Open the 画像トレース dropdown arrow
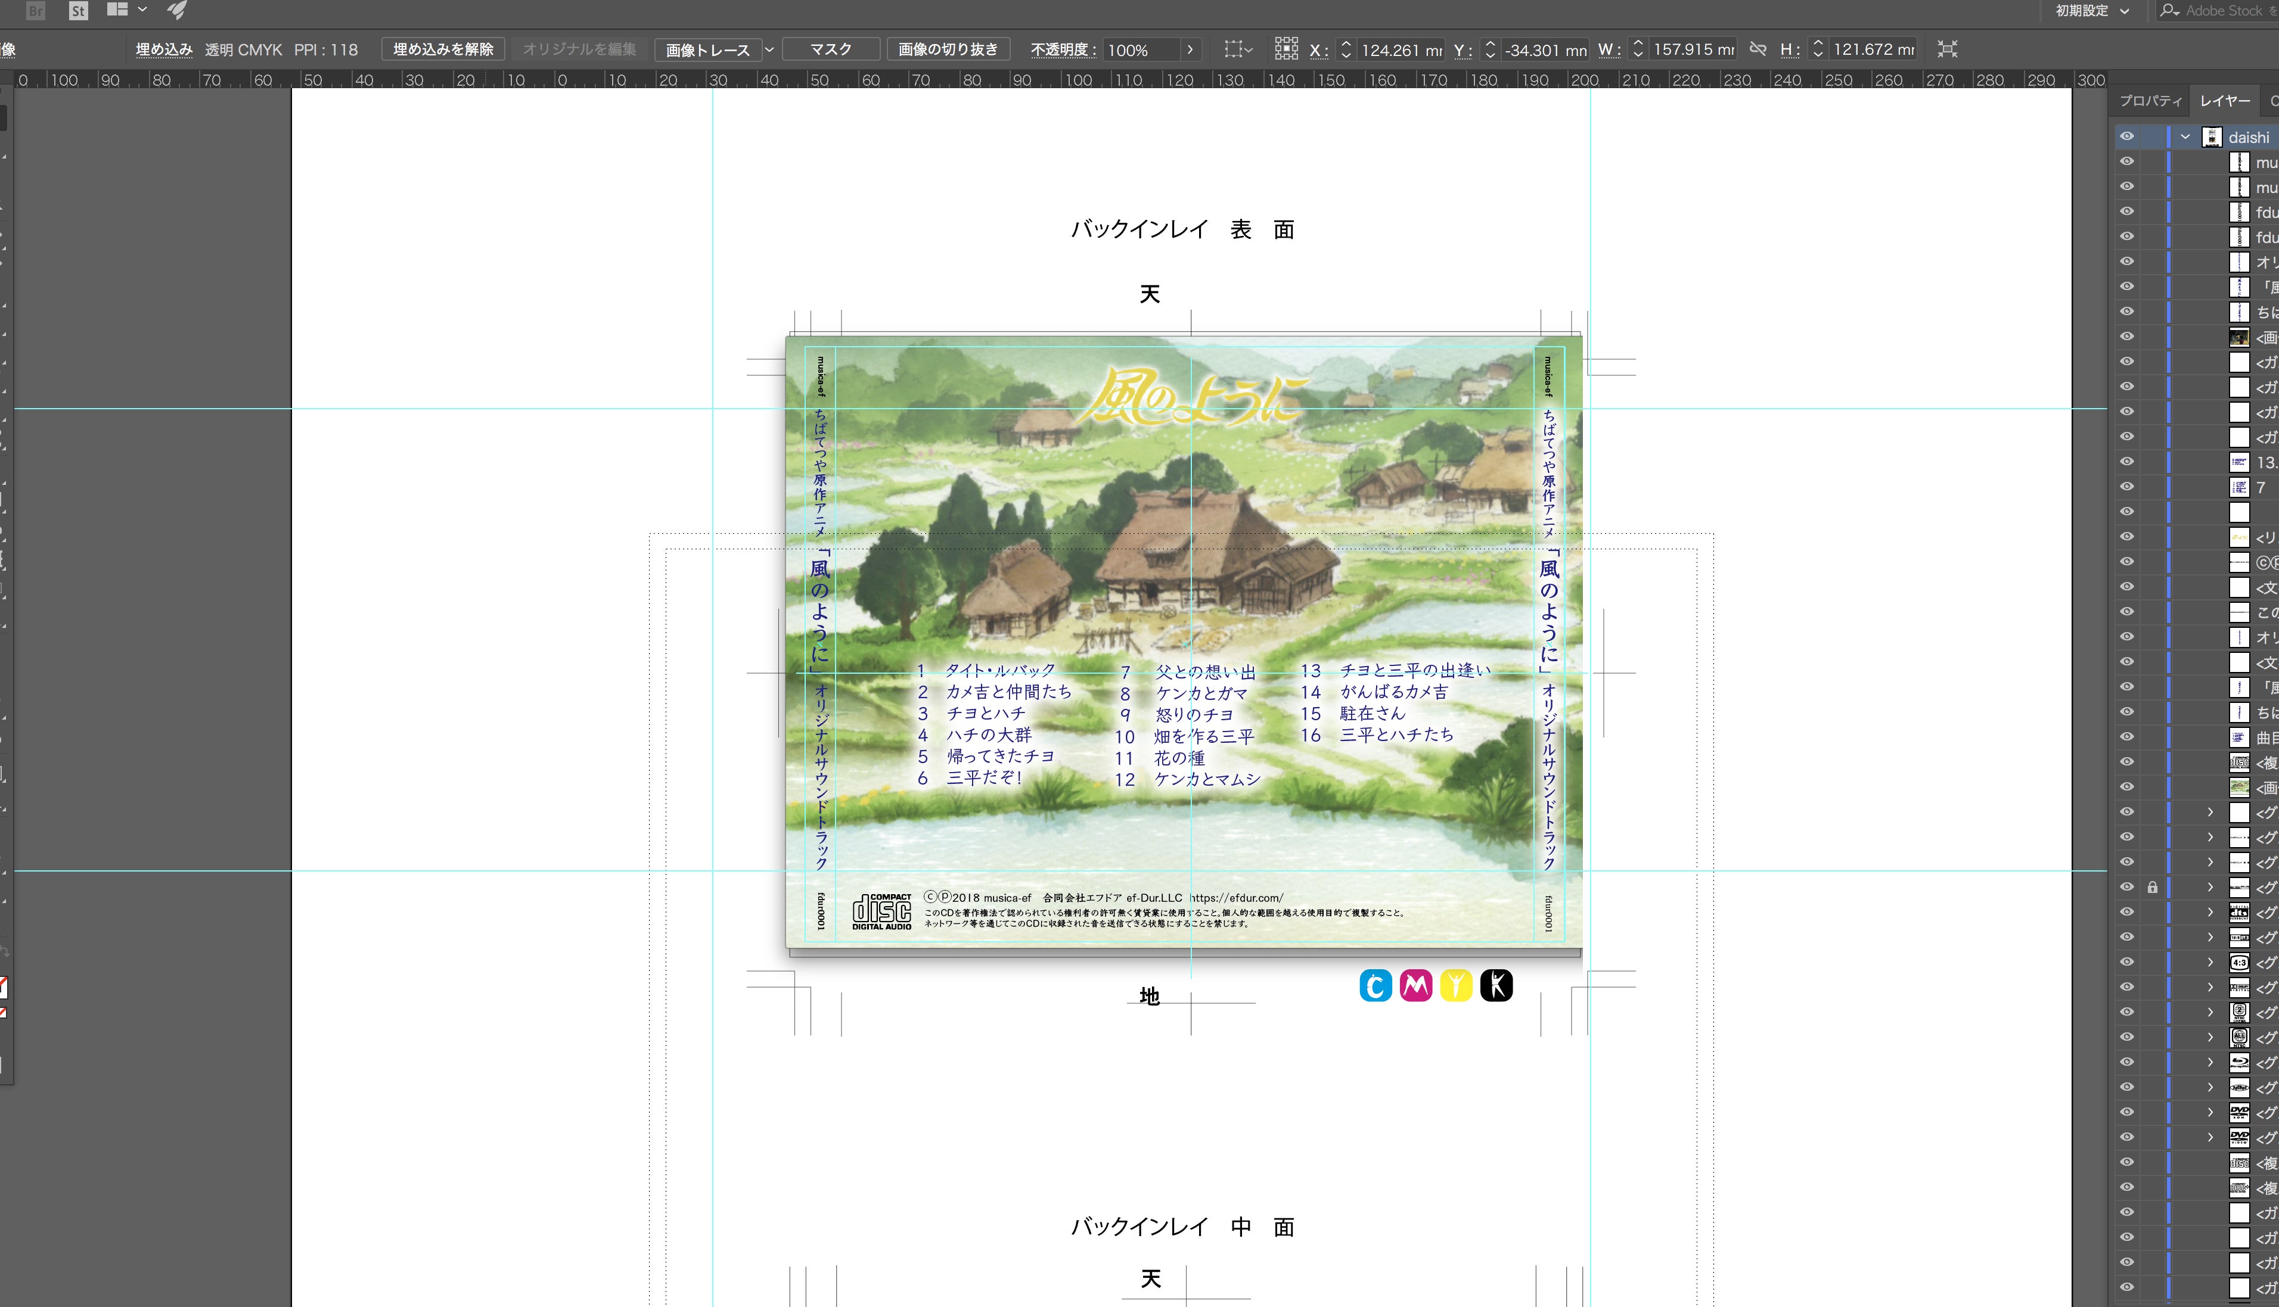Screen dimensions: 2279x1307 point(769,49)
